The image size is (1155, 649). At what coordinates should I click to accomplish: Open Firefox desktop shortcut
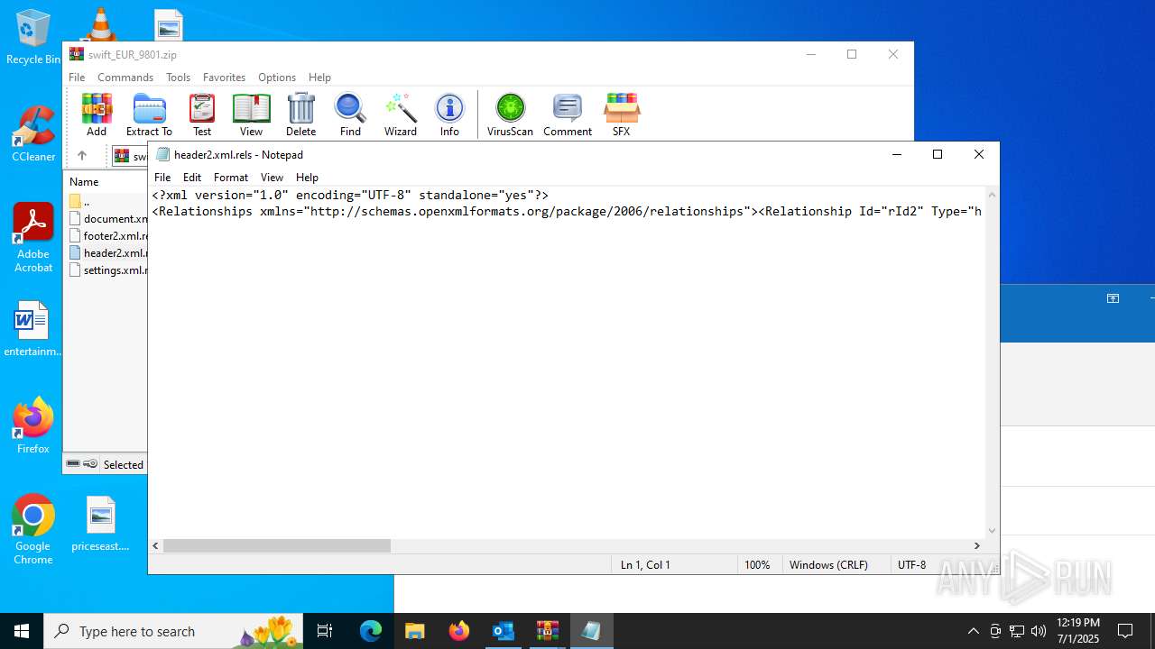pyautogui.click(x=33, y=425)
